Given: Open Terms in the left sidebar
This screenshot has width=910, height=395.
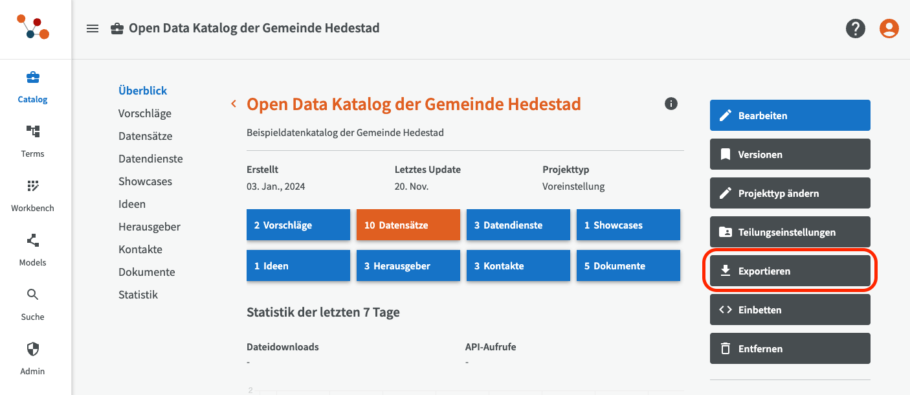Looking at the screenshot, I should [32, 132].
